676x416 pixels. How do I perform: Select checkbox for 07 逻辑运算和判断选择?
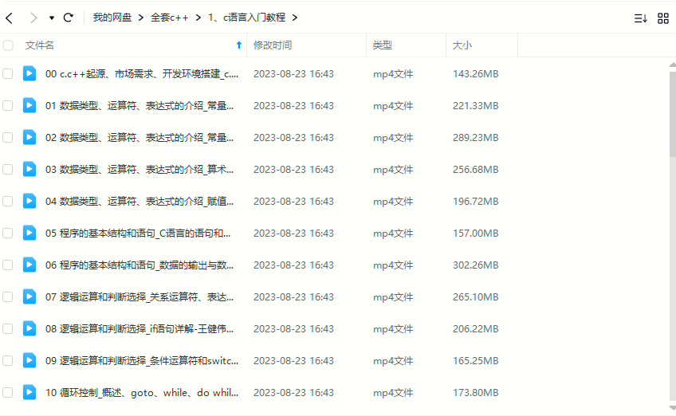coord(8,296)
